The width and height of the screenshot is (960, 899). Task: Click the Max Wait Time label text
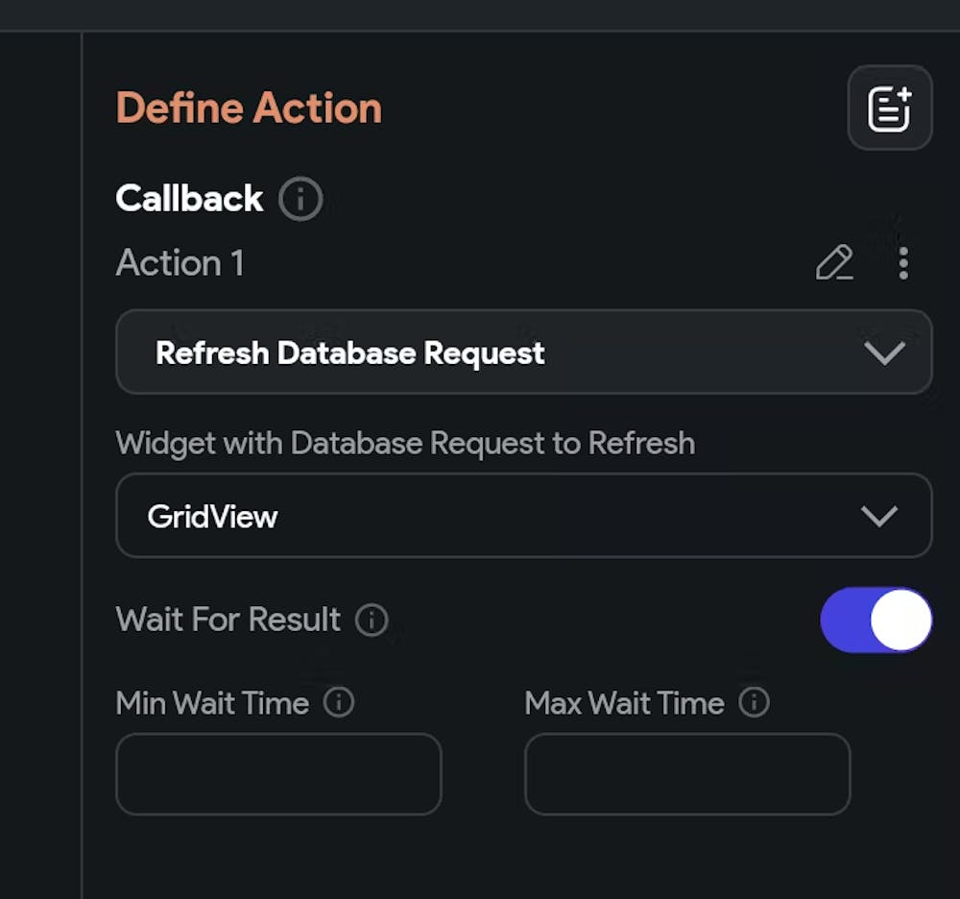click(624, 703)
